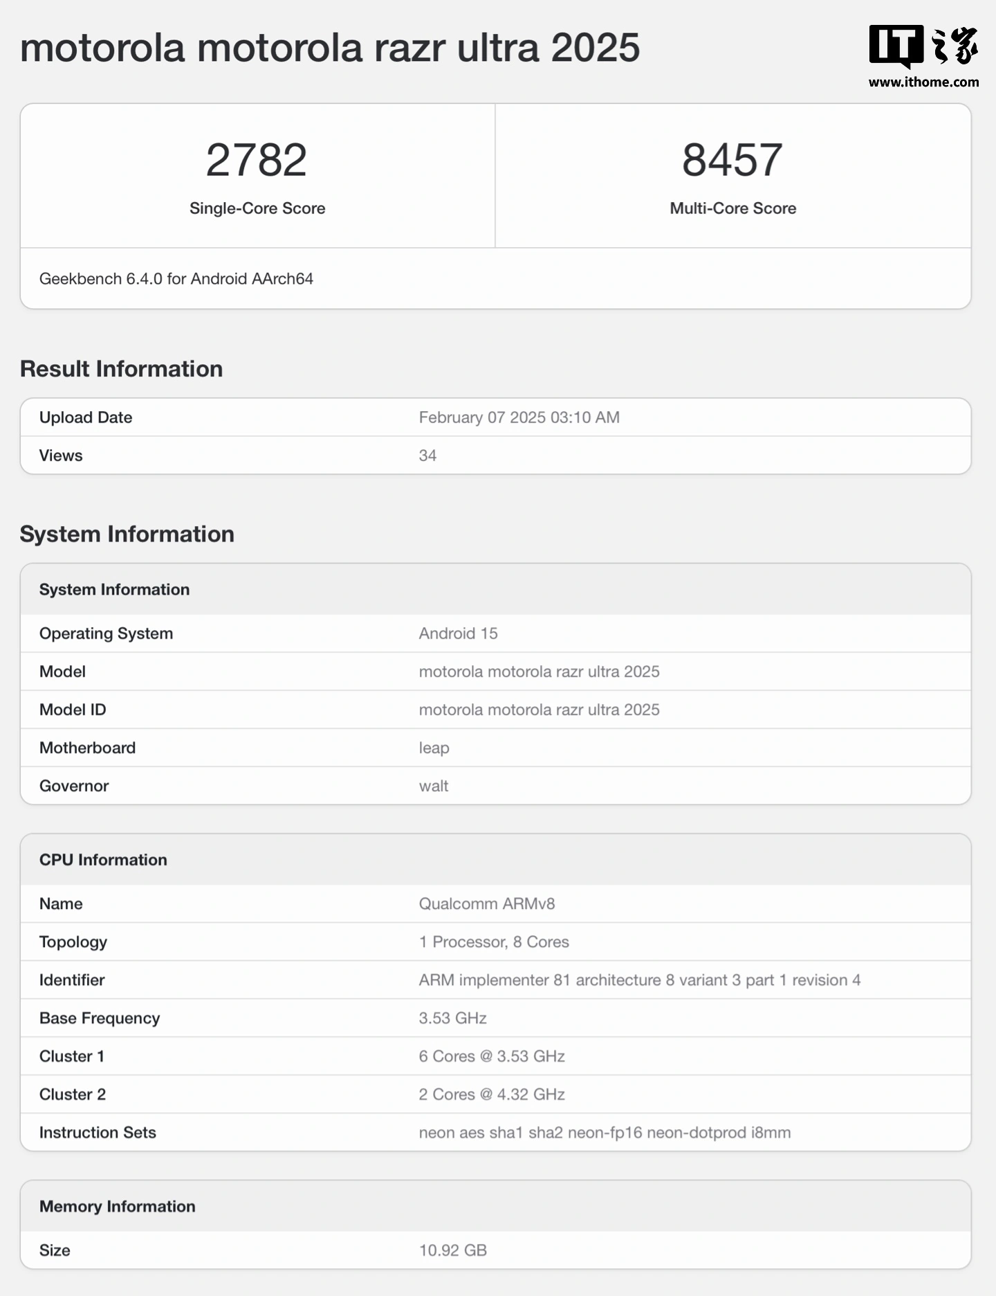Click the upload date value February 07 2025
Screen dimensions: 996x1296
[519, 417]
